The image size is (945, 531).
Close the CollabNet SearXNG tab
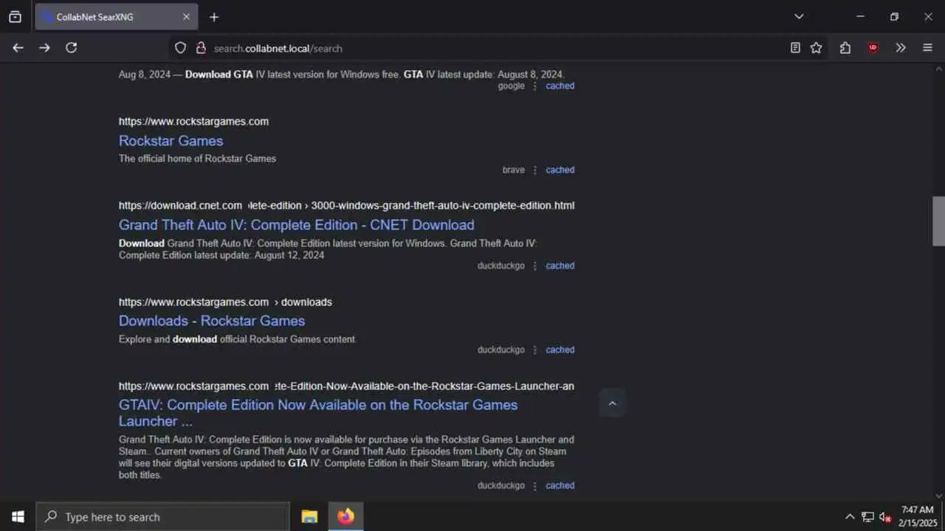[x=186, y=17]
